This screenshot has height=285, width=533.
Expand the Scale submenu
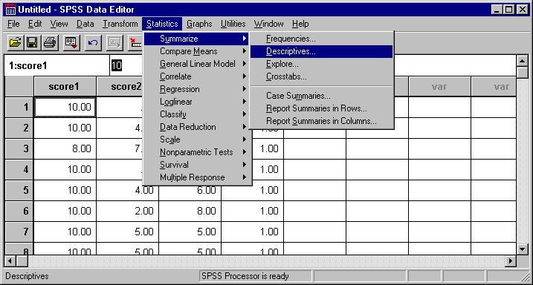pos(196,140)
